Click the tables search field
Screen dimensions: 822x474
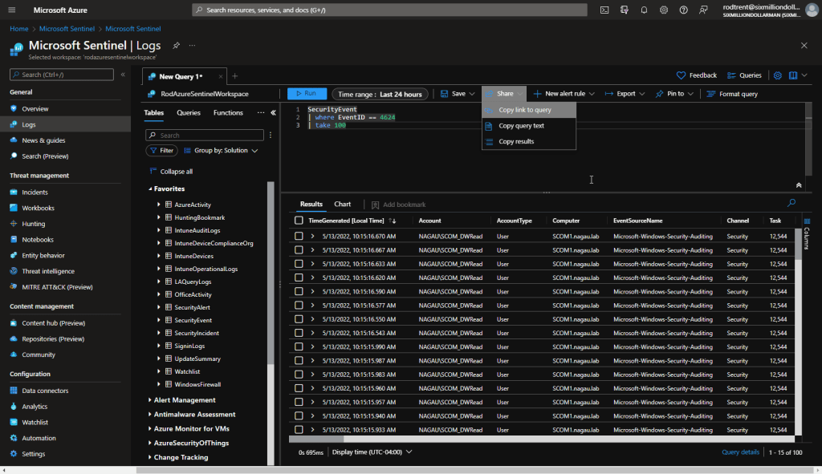(205, 135)
